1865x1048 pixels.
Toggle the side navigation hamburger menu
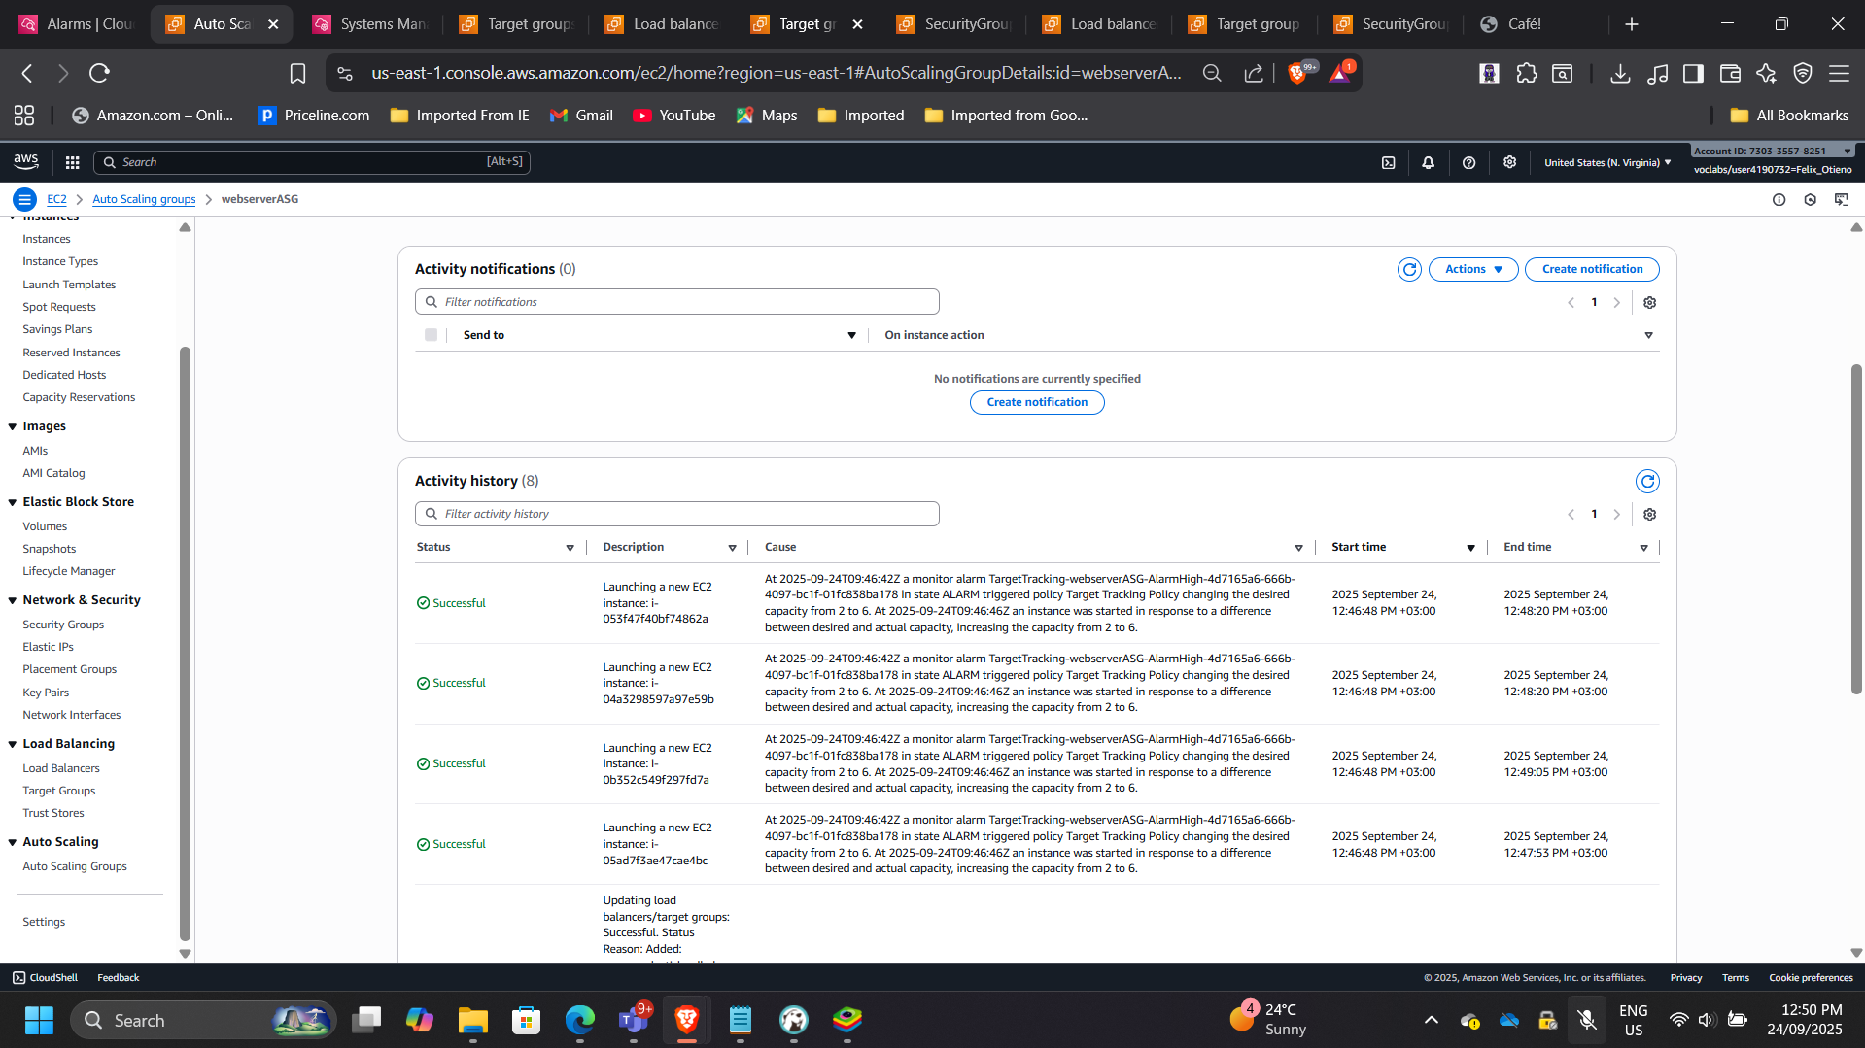[x=24, y=200]
